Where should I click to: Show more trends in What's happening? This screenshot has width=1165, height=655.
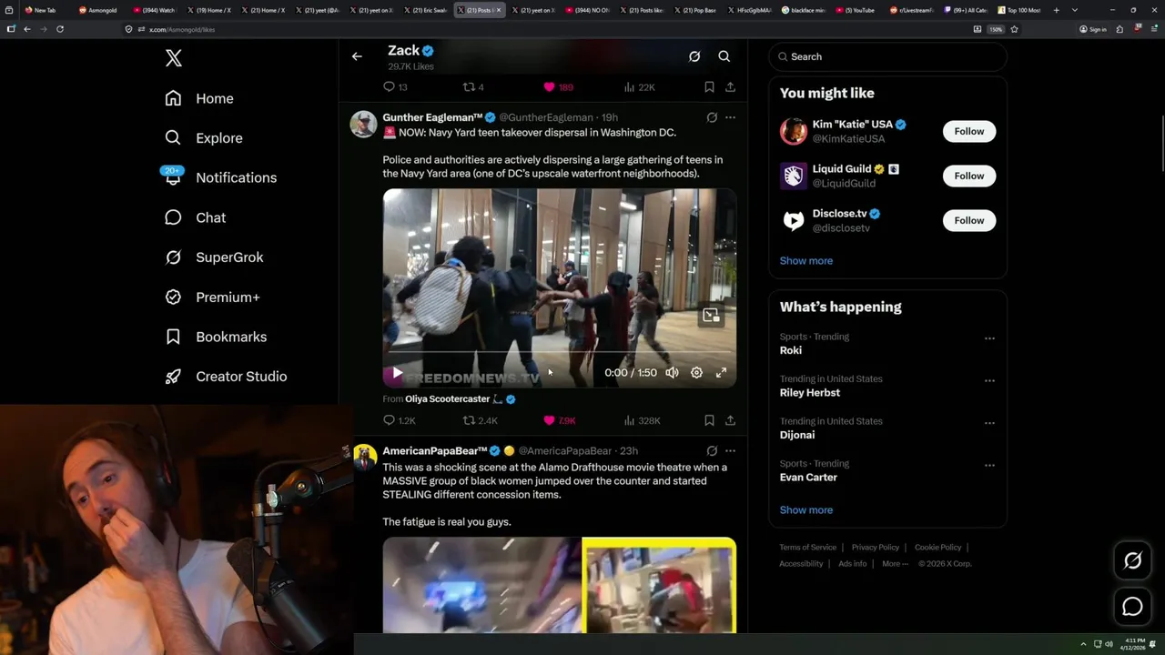click(x=806, y=510)
